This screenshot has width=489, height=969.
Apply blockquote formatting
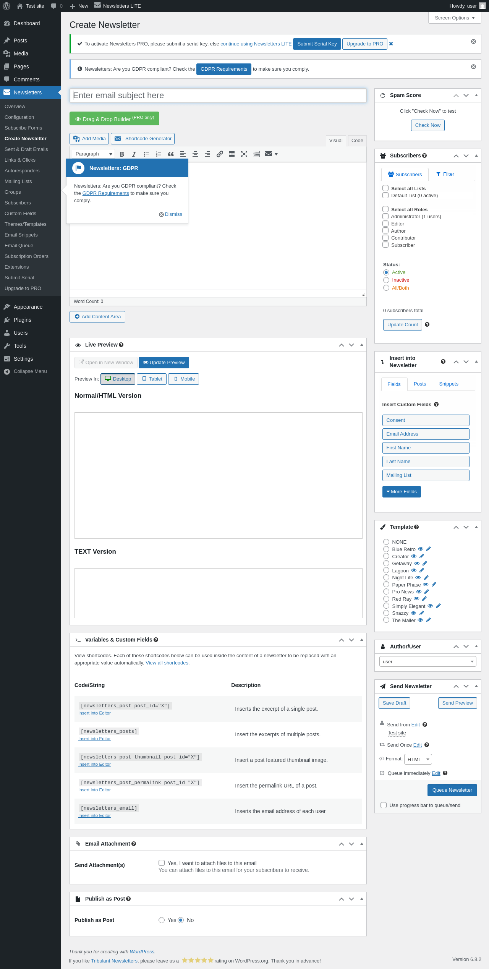click(x=171, y=154)
